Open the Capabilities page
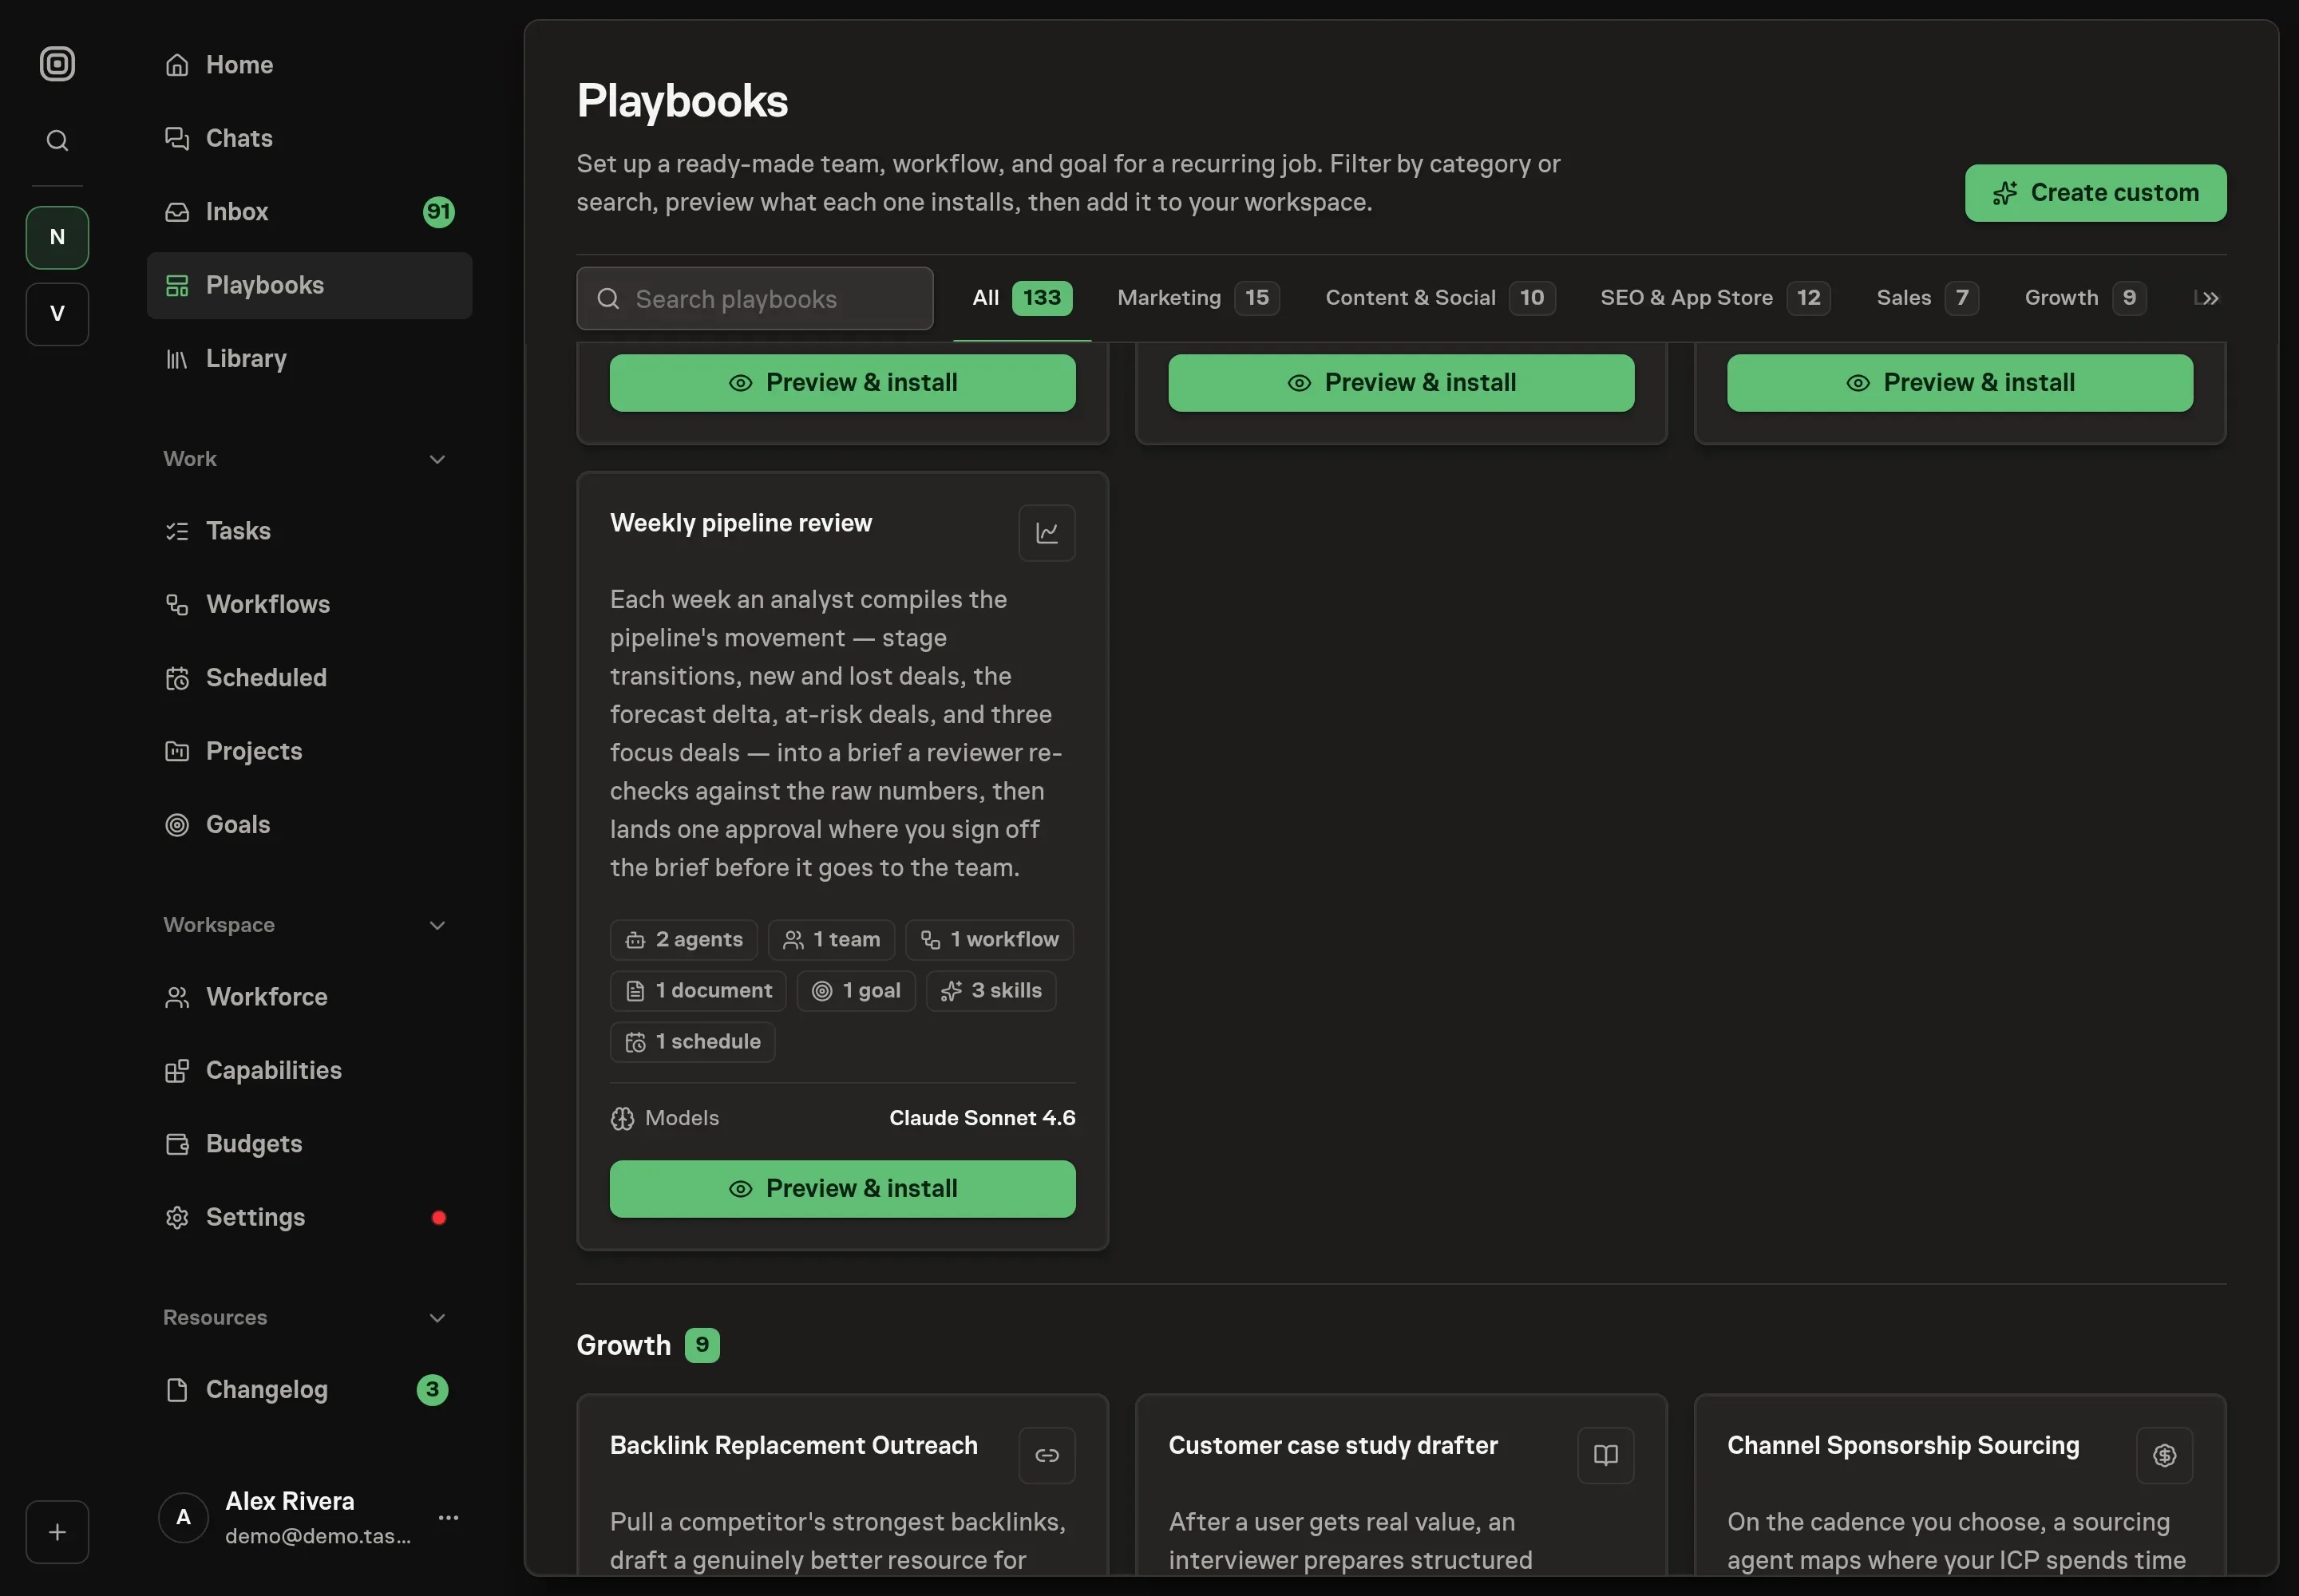Image resolution: width=2299 pixels, height=1596 pixels. (x=309, y=1071)
